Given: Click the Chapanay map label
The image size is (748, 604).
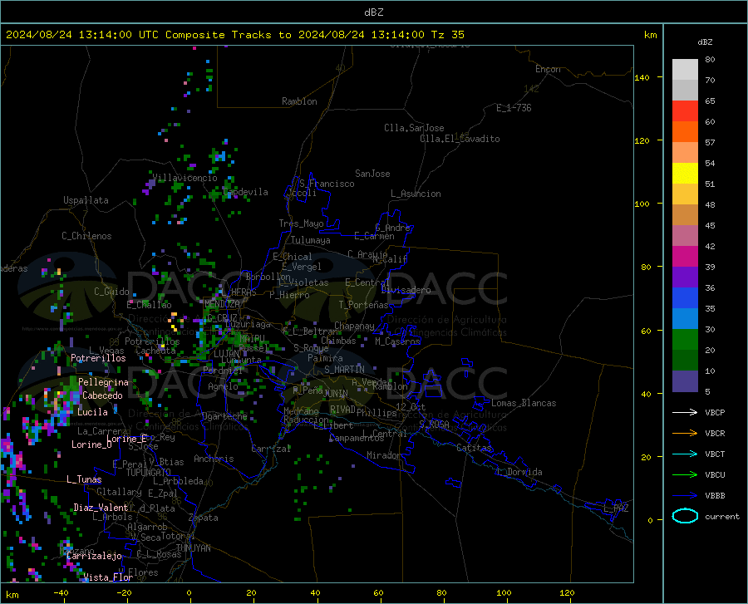Looking at the screenshot, I should (x=354, y=326).
